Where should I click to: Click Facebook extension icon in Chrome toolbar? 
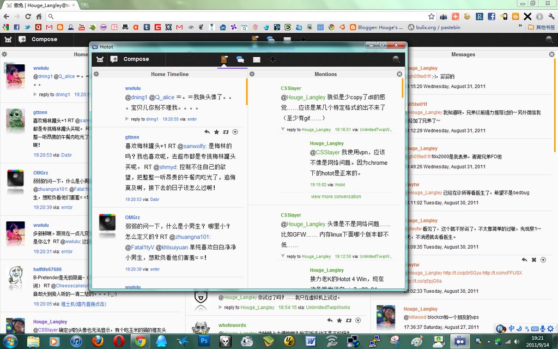pyautogui.click(x=492, y=16)
